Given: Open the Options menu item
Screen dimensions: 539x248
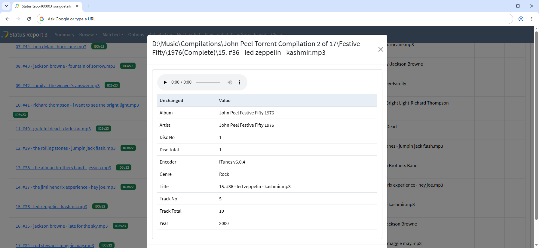Looking at the screenshot, I should [x=136, y=35].
